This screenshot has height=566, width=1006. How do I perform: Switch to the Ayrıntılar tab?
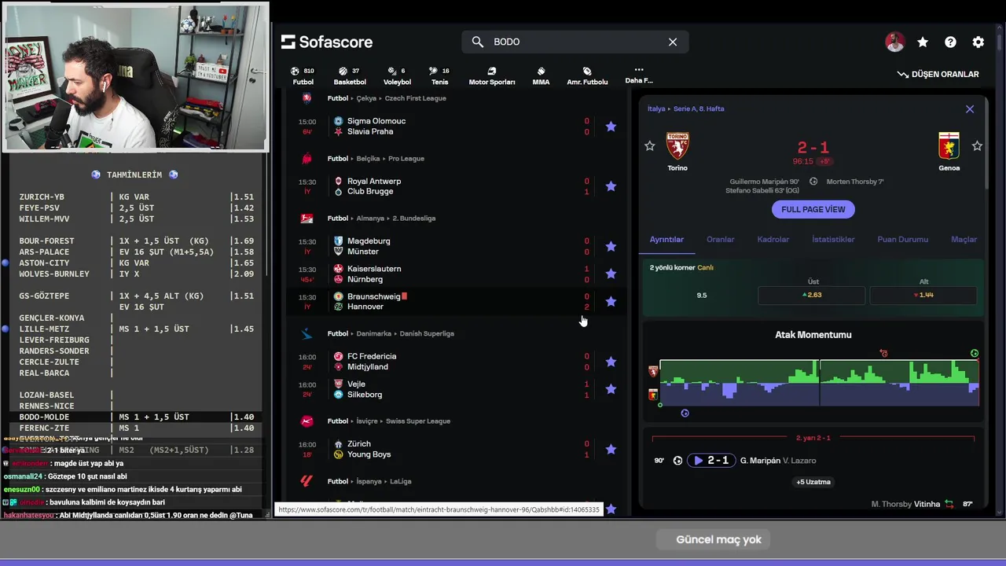tap(666, 239)
